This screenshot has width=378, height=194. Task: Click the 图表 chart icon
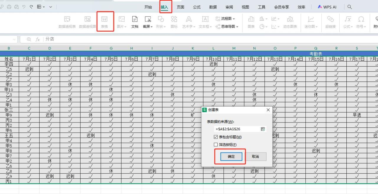click(251, 22)
